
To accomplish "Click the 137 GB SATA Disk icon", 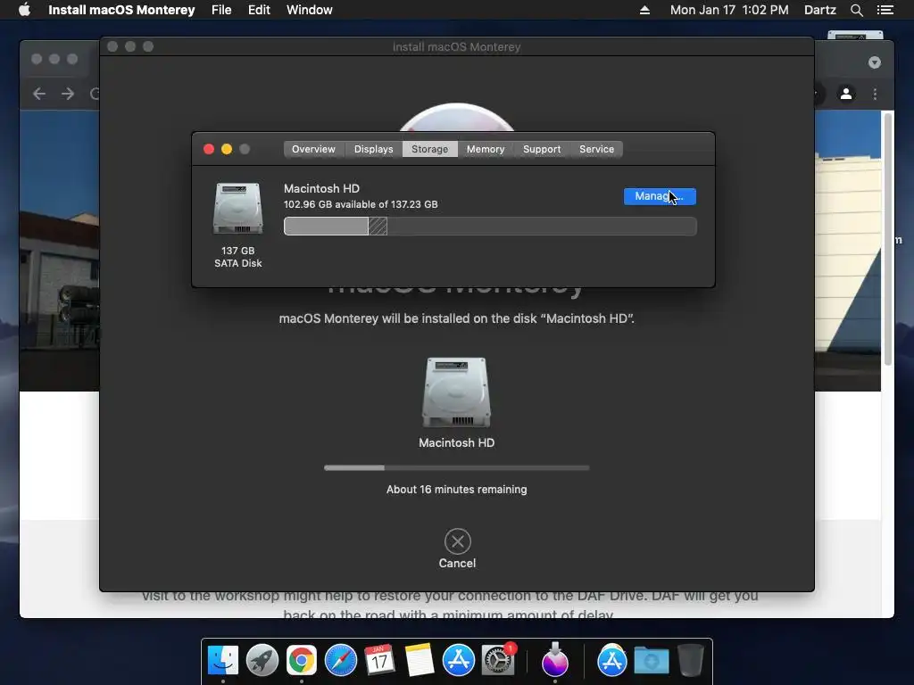I will pyautogui.click(x=237, y=209).
